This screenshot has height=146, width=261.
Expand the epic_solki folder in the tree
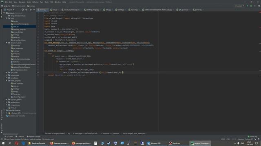pos(7,73)
